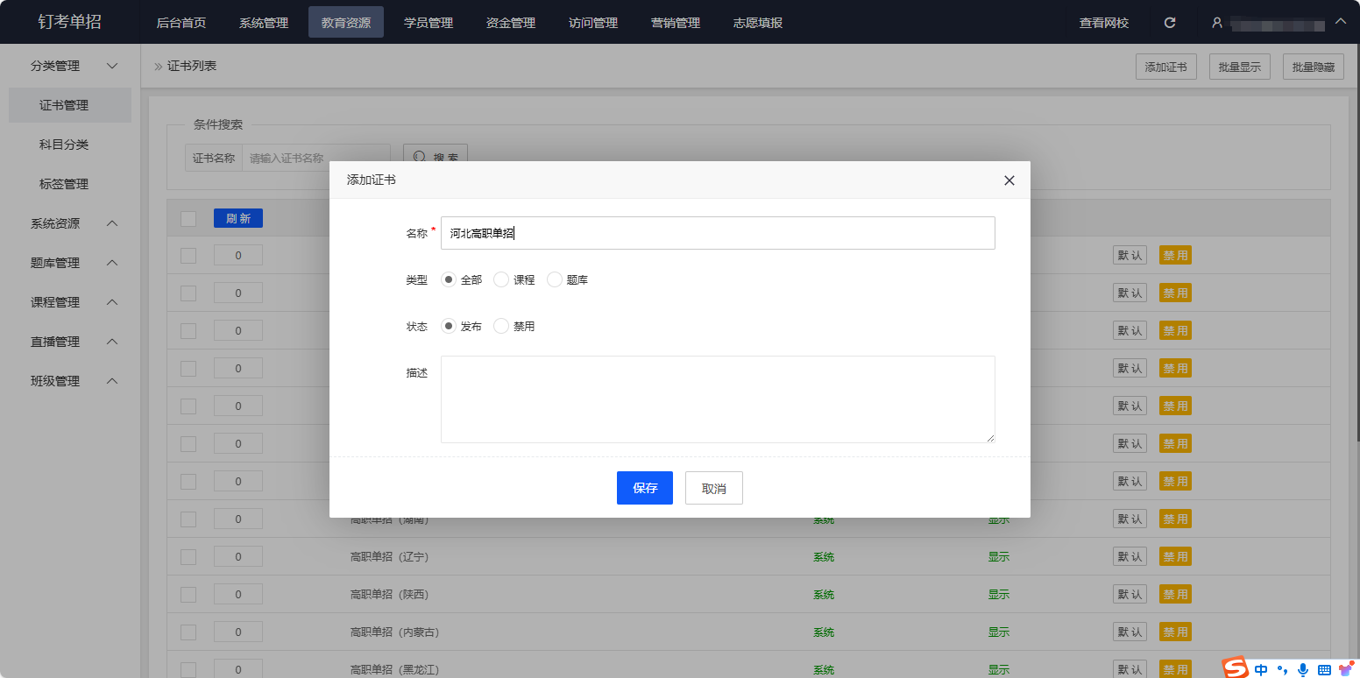Click sort number field in 高职单招（辽宁）row
The image size is (1360, 678).
point(238,557)
